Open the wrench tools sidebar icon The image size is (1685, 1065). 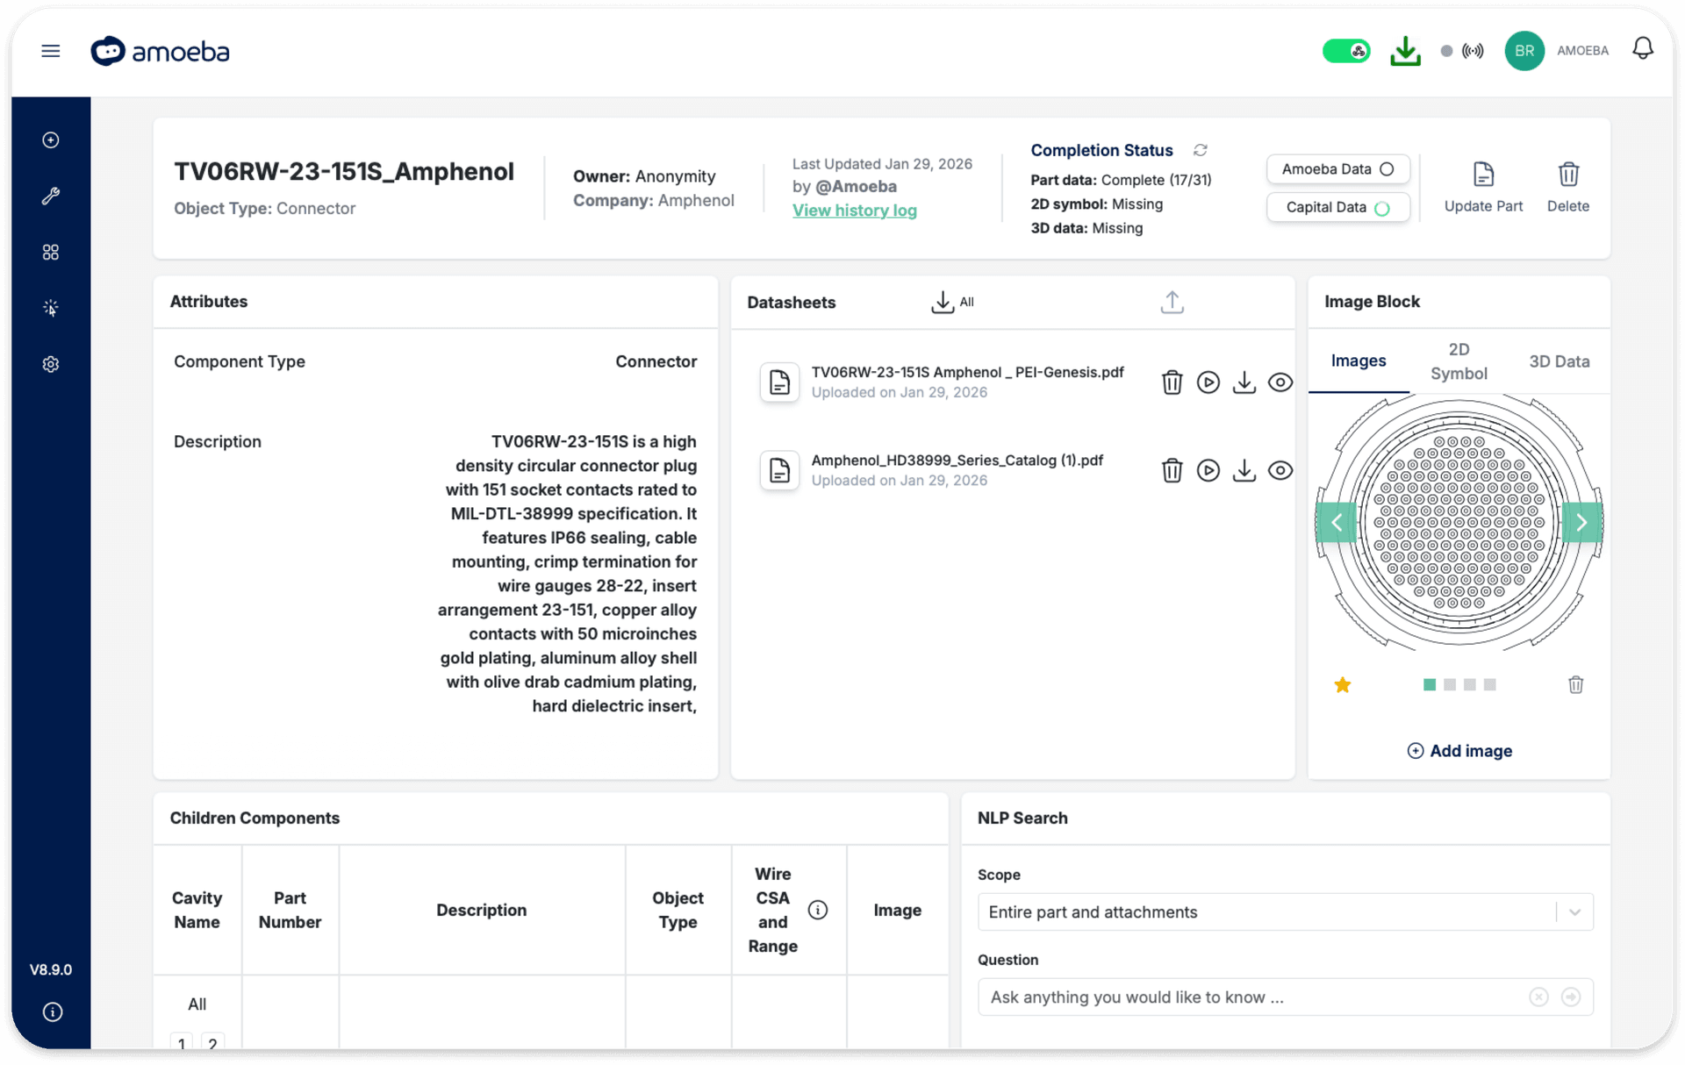[x=51, y=196]
